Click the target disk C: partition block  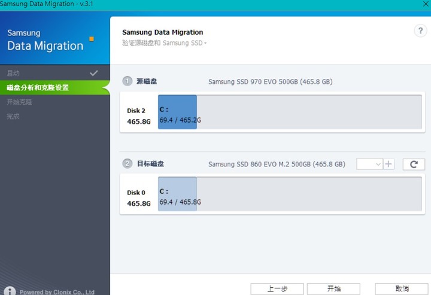coord(177,194)
